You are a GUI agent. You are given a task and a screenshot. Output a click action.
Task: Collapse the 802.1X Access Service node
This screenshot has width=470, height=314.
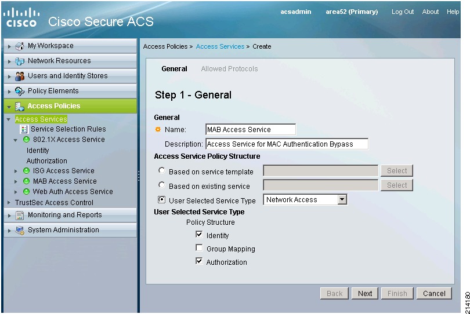[15, 140]
